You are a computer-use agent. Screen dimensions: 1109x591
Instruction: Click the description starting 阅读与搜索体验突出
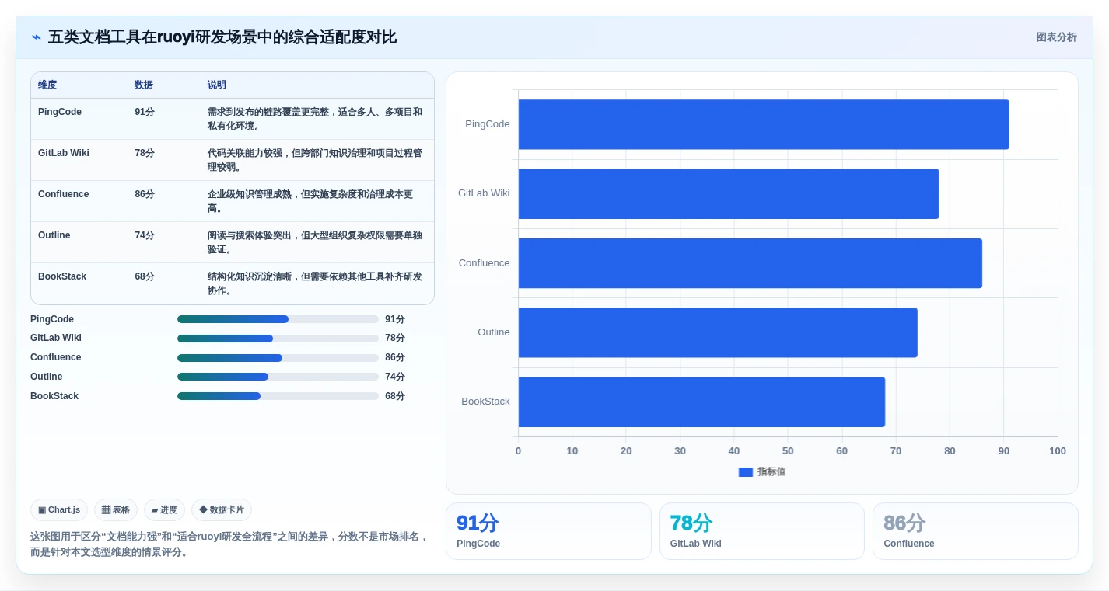pyautogui.click(x=315, y=242)
